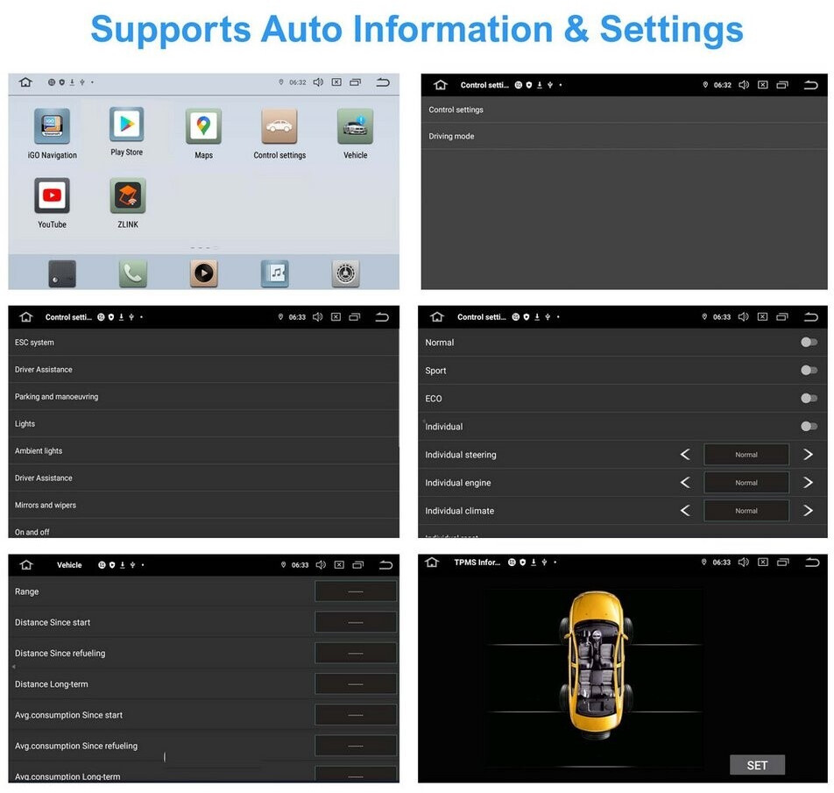Tap back arrow on the launcher status bar
Viewport: 834px width, 793px height.
coord(383,82)
